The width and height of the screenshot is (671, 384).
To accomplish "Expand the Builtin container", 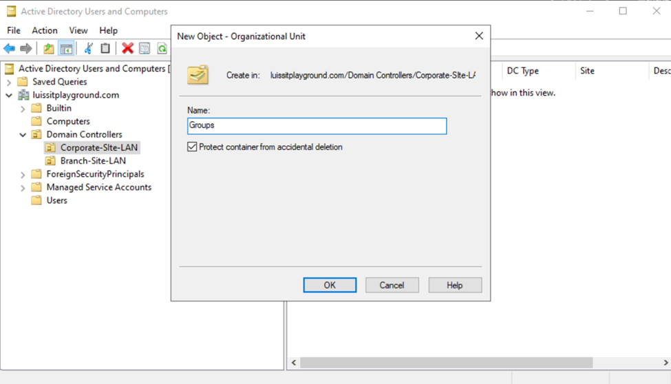I will tap(23, 109).
